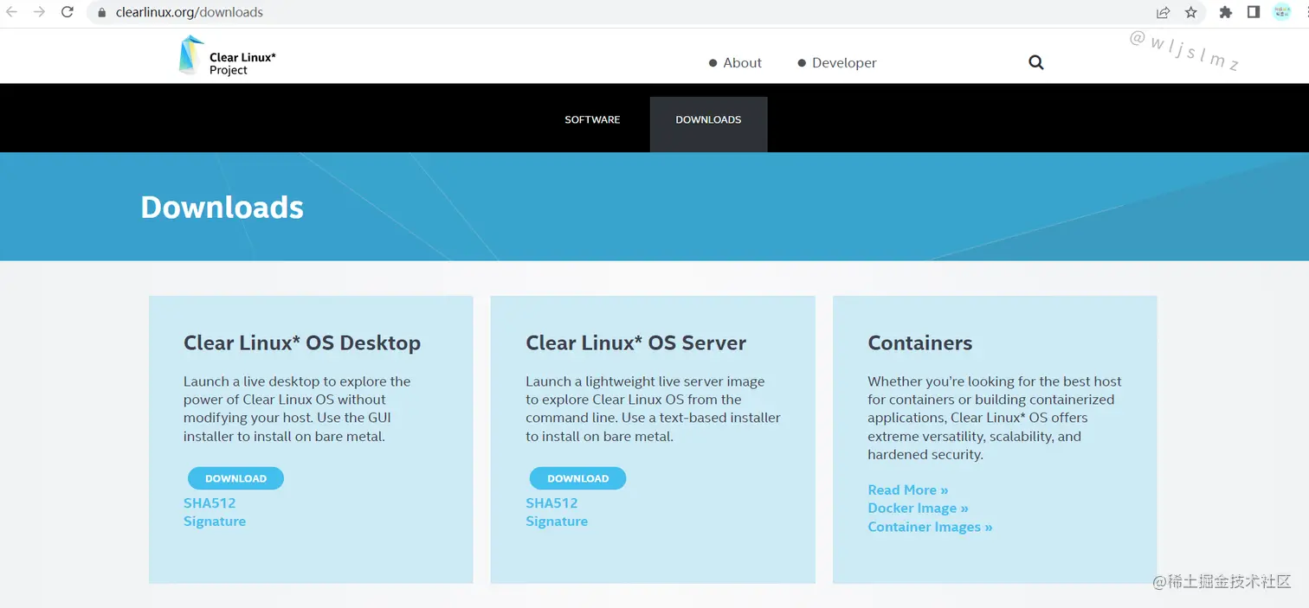This screenshot has height=608, width=1309.
Task: Click the Clear Linux Project logo
Action: click(x=227, y=56)
